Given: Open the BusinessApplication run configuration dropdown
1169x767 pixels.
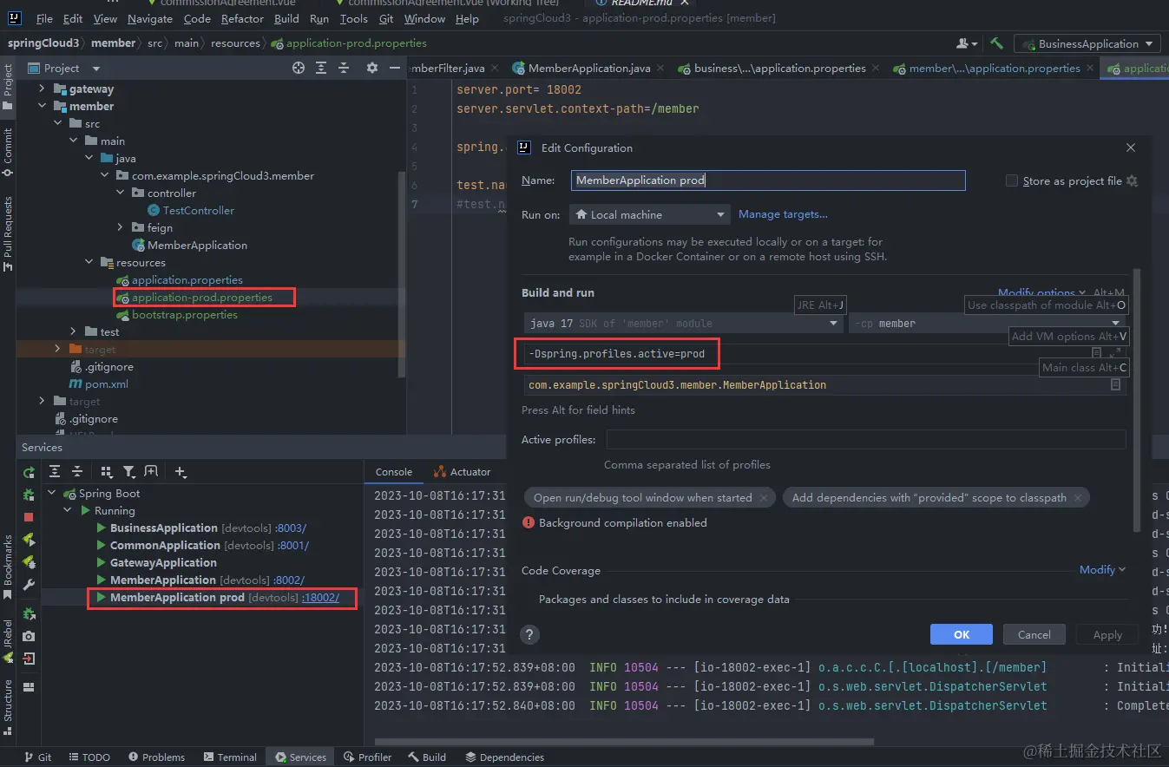Looking at the screenshot, I should 1088,43.
